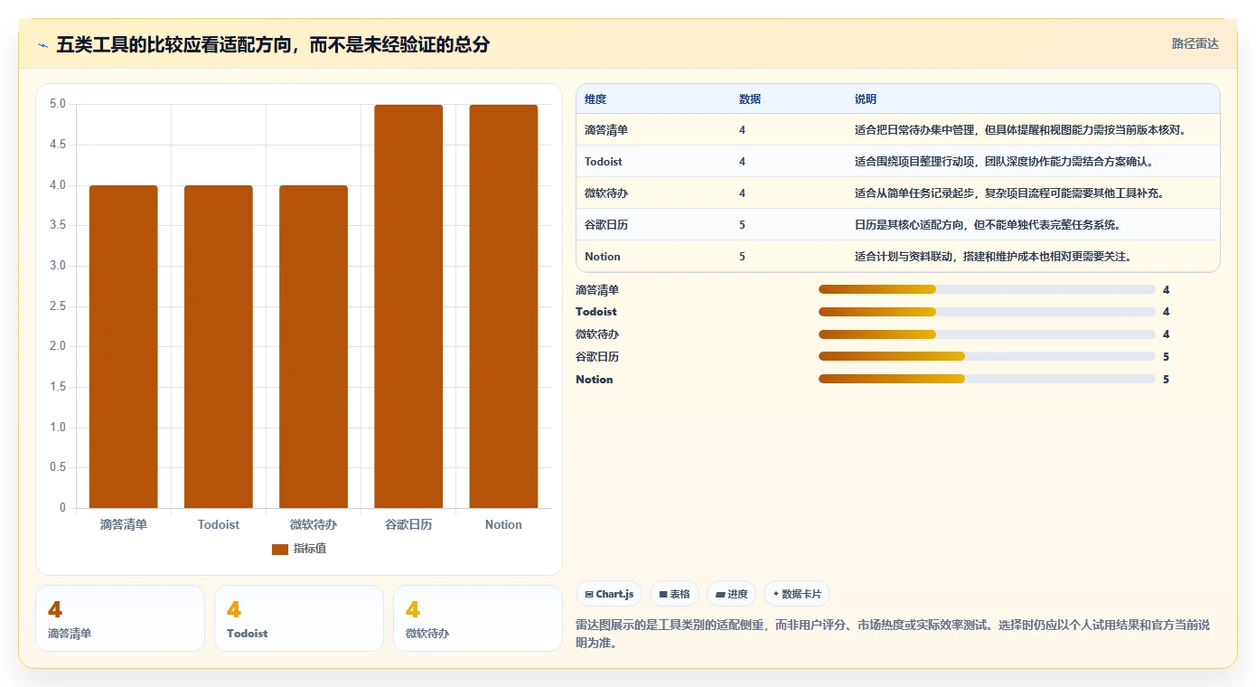Click the 滴答清单 x-axis label under the chart
Screen dimensions: 1256x687
click(x=123, y=524)
